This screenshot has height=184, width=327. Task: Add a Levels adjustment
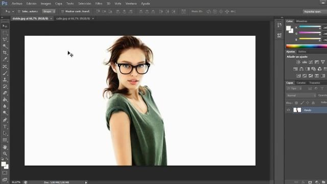[x=305, y=62]
